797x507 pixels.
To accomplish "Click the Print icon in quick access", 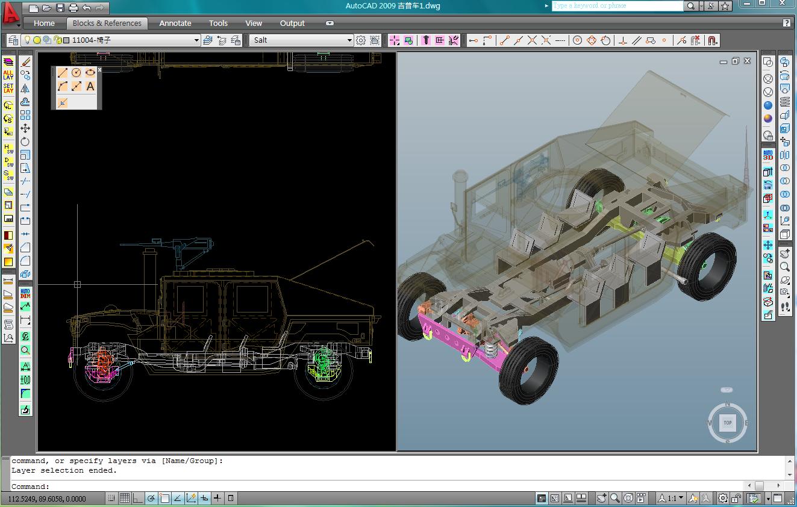I will (73, 8).
